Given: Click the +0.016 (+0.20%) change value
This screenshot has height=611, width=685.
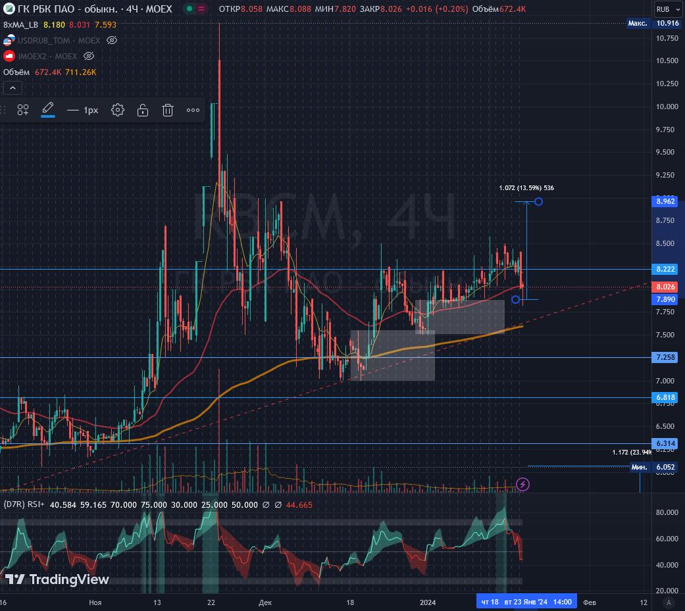Looking at the screenshot, I should [437, 9].
